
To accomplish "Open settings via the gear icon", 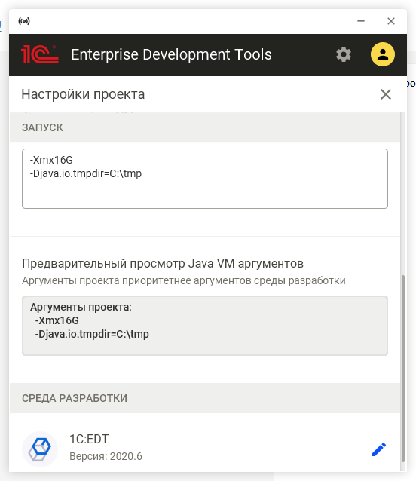I will pyautogui.click(x=344, y=54).
